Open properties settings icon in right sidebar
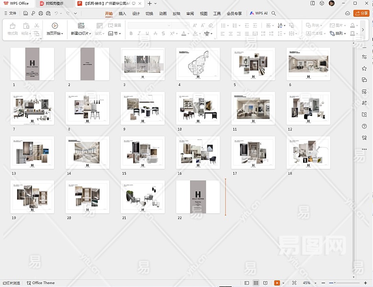 point(364,57)
